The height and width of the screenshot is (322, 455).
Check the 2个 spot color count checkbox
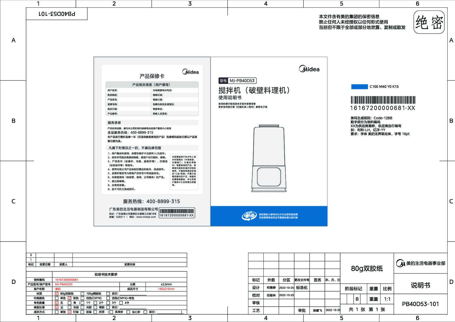tap(95, 303)
